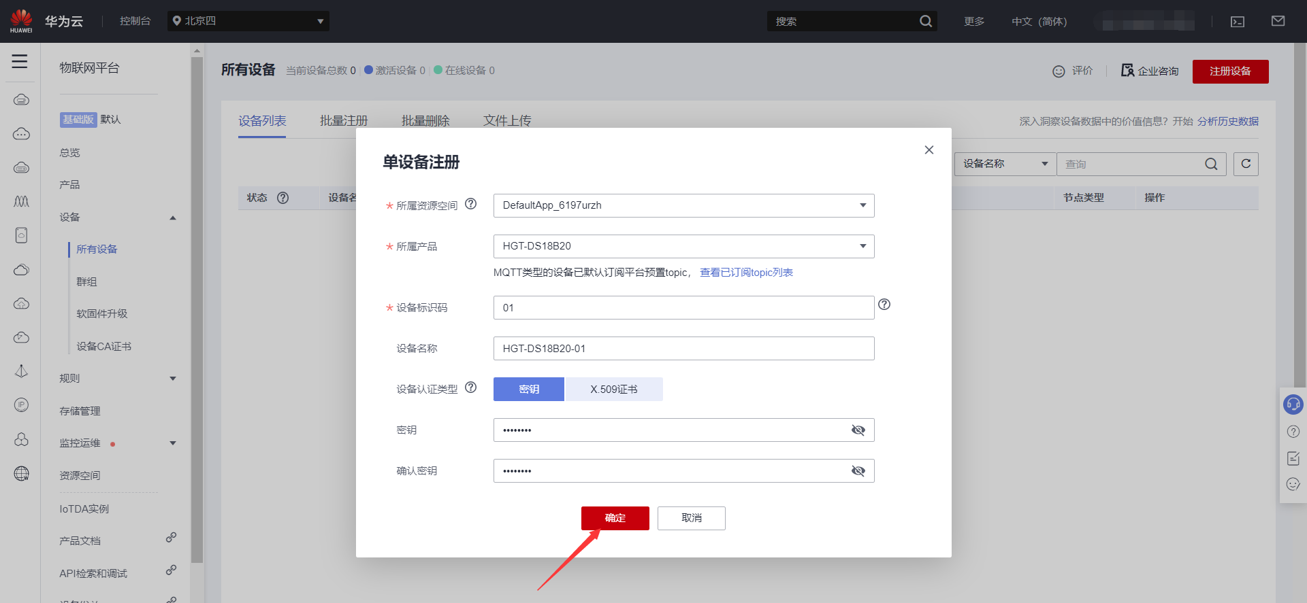Select 所有设备 in the navigation tree

[x=97, y=249]
